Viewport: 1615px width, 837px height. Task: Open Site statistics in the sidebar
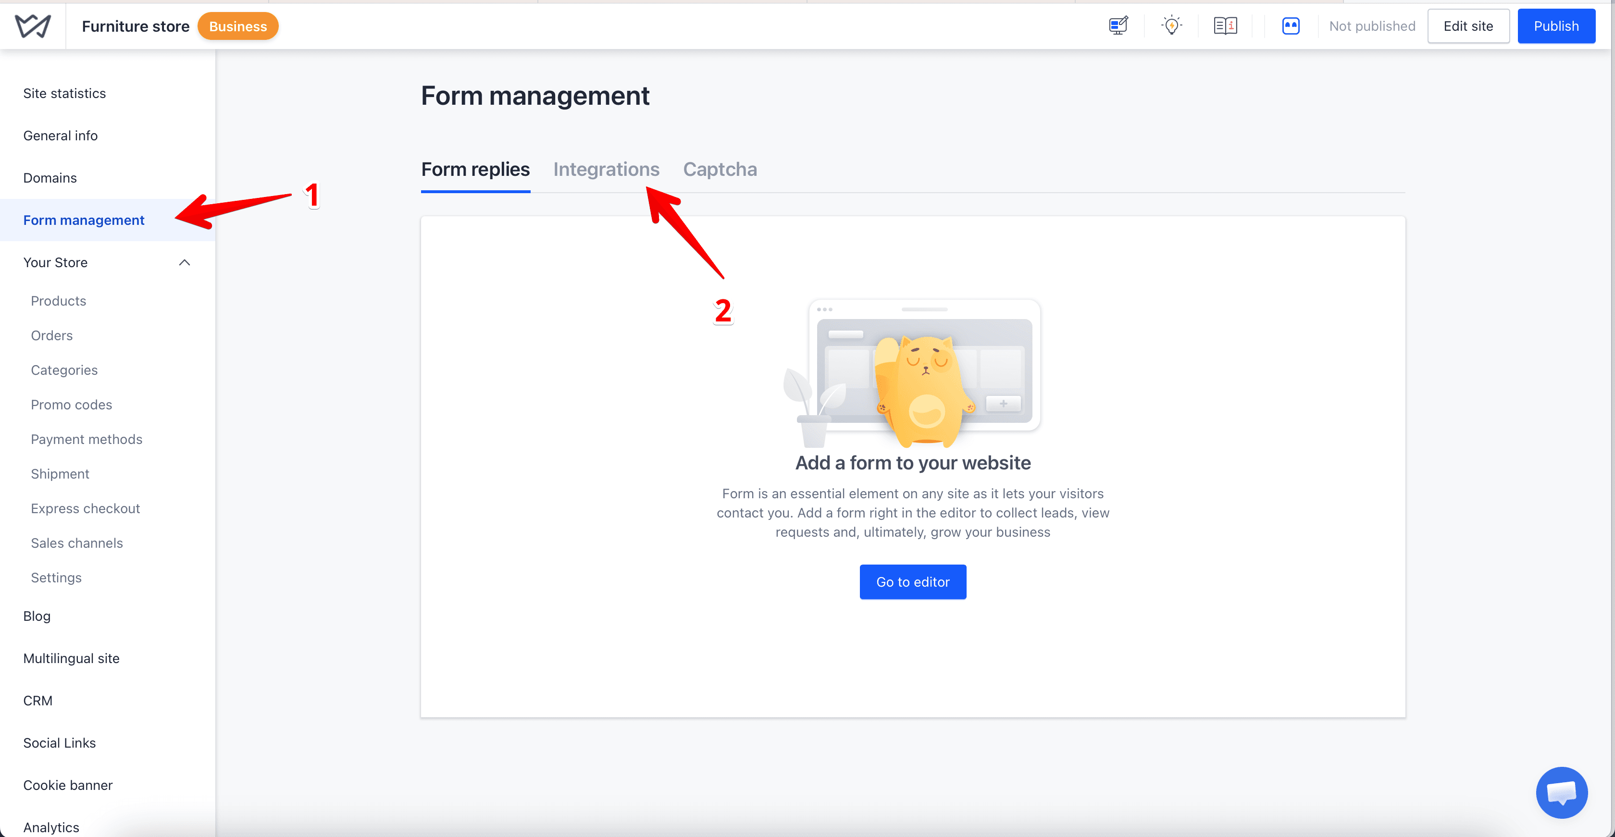[x=64, y=93]
